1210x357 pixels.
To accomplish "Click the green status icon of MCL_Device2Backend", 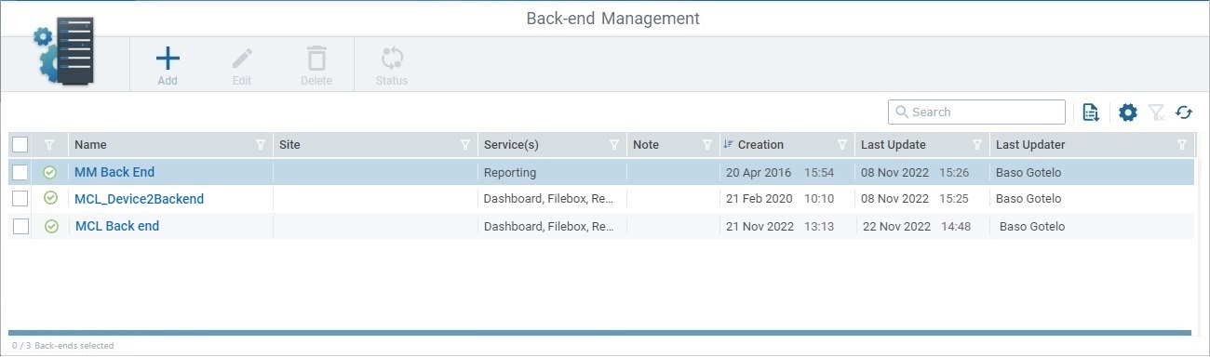I will click(50, 198).
